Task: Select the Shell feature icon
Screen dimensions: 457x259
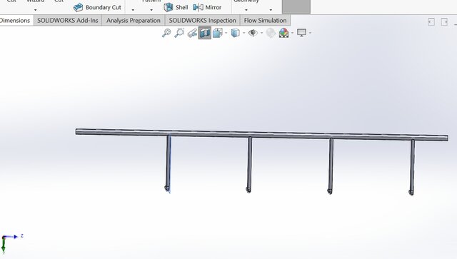Action: click(x=169, y=7)
